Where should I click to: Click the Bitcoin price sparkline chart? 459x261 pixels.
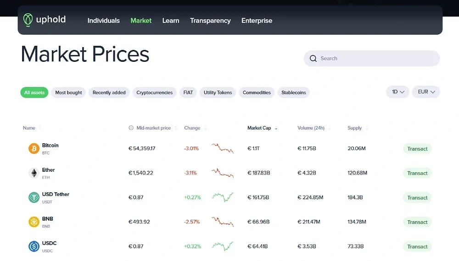[223, 148]
